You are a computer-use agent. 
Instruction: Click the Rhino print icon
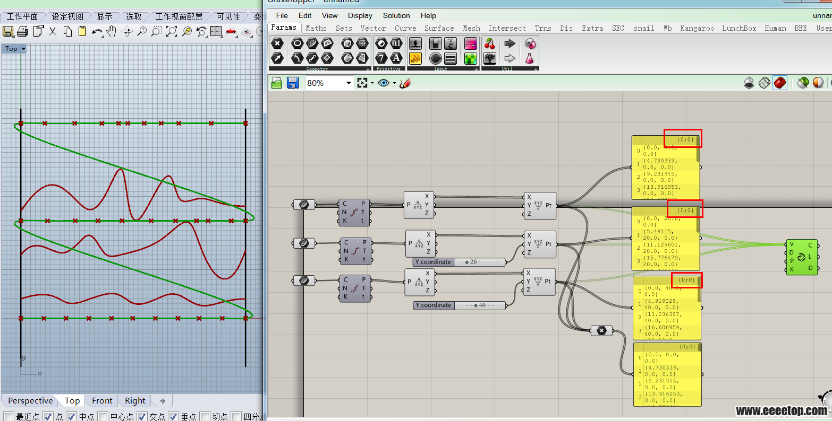22,32
